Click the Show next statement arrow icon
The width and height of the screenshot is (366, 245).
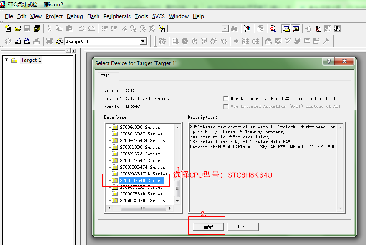coord(236,41)
